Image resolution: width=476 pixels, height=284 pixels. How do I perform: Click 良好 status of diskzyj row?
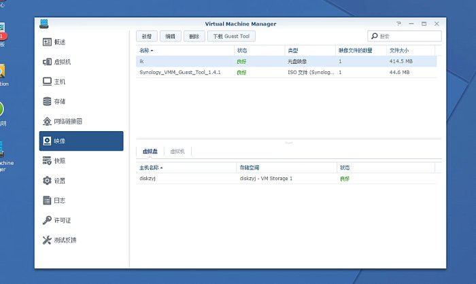pos(345,179)
